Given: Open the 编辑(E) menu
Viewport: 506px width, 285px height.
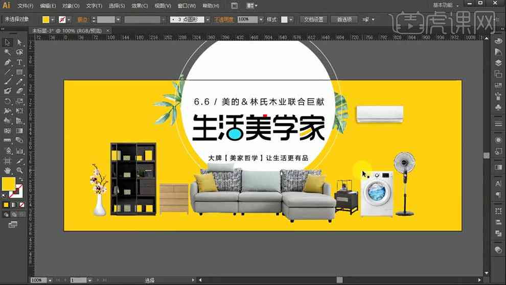Looking at the screenshot, I should pyautogui.click(x=48, y=6).
